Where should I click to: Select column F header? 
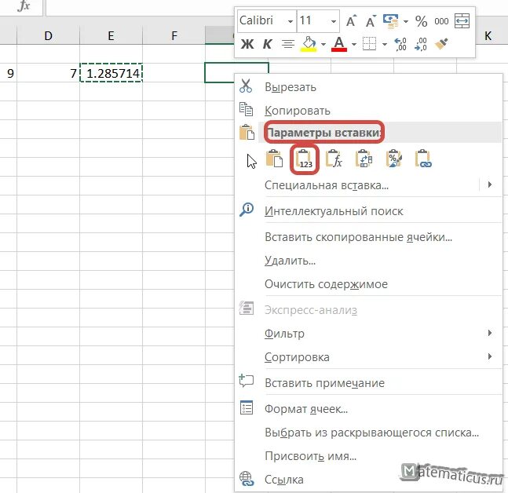pos(174,35)
